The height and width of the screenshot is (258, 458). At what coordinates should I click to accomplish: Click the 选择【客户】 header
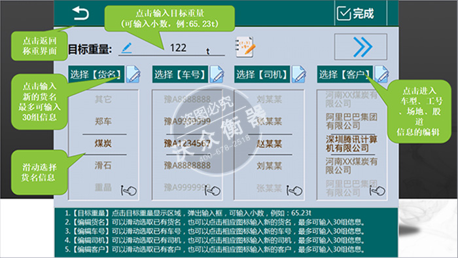[x=345, y=74]
